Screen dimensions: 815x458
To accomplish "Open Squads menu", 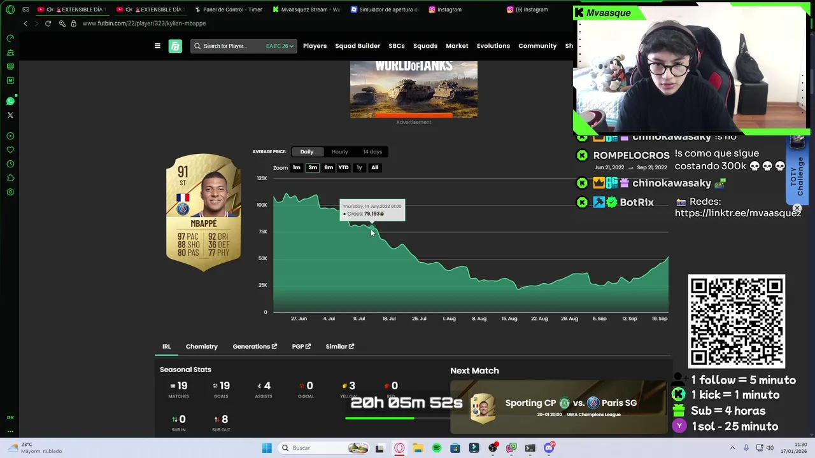I will click(x=425, y=46).
